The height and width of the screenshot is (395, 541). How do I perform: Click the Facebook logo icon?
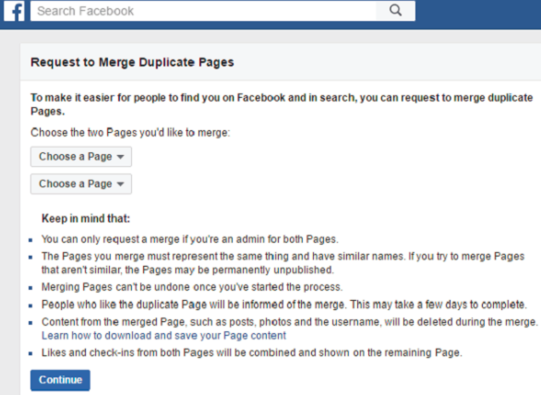(x=14, y=11)
